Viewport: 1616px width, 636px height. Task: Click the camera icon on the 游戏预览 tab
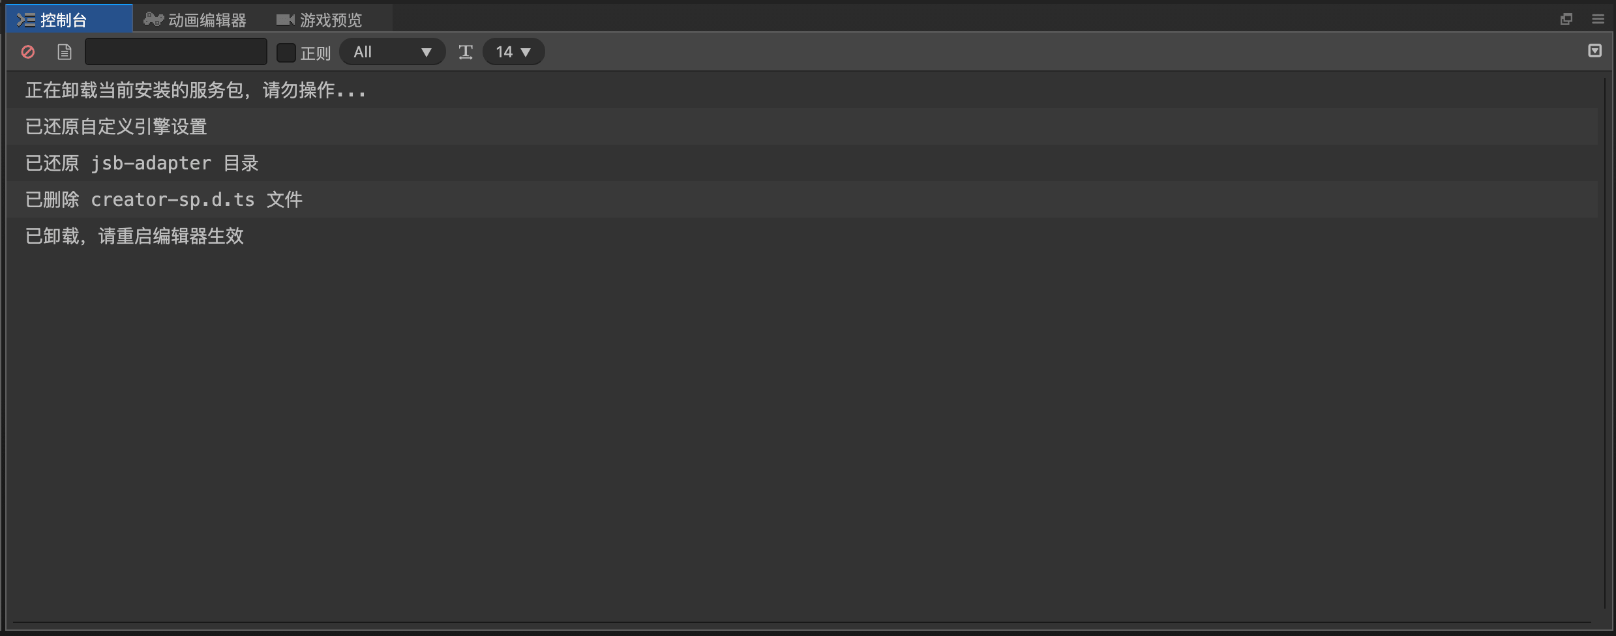coord(285,20)
